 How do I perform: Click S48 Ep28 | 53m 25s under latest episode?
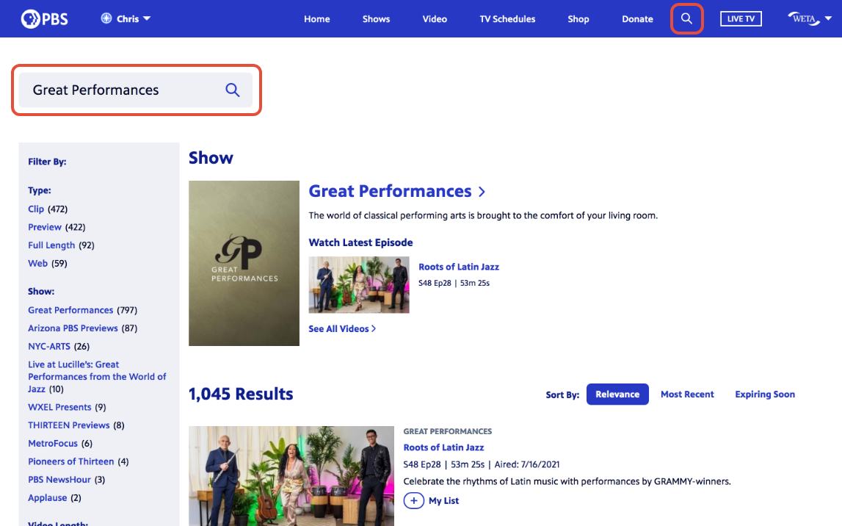point(454,283)
